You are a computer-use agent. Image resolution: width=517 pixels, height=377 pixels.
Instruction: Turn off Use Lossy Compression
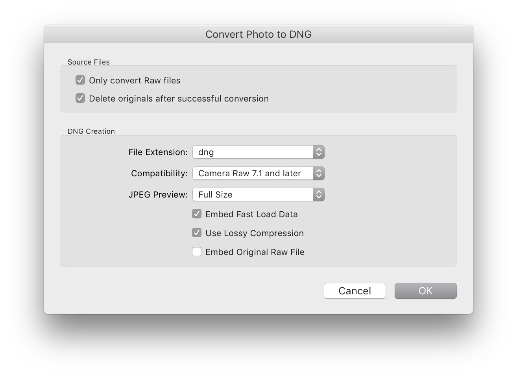click(x=197, y=233)
